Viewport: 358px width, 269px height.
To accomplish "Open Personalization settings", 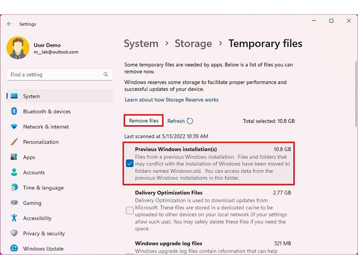I will tap(60, 142).
